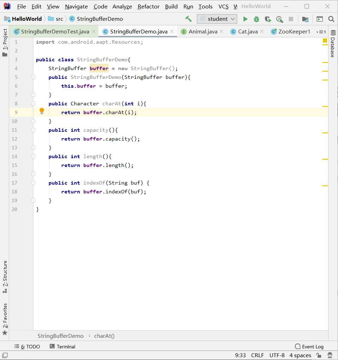Collapse the charAt method fold at line 8
Viewport: 338px width, 360px height.
[33, 104]
